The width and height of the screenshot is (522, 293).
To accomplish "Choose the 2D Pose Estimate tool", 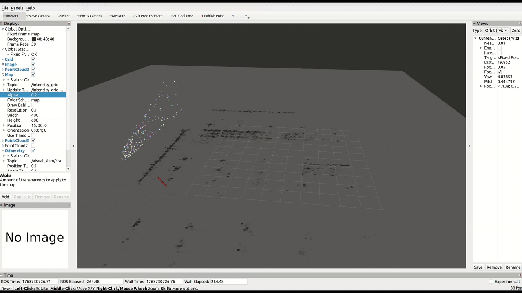I will (x=148, y=16).
